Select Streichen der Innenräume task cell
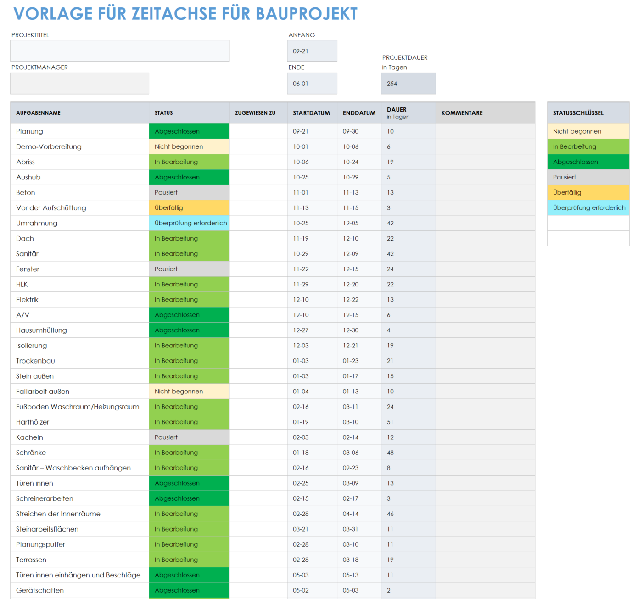Viewport: 638px width, 599px height. [80, 514]
